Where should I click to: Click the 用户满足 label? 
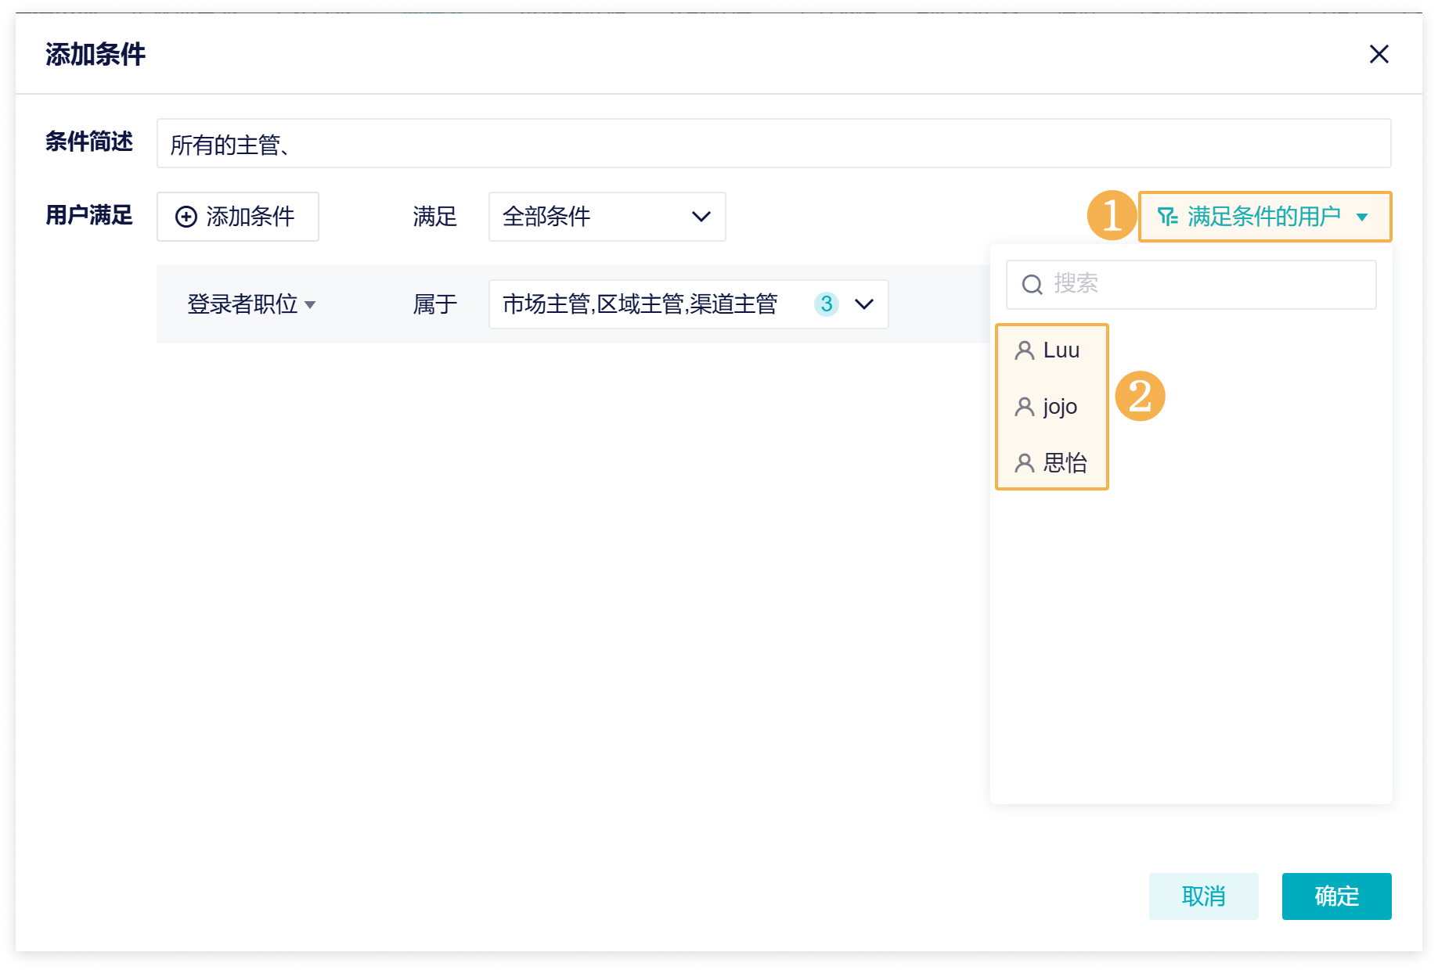point(89,215)
